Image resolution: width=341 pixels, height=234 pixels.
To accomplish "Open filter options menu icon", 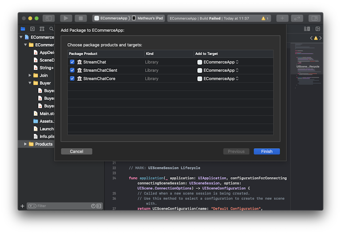I will (32, 206).
